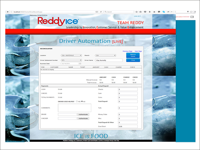Open the Pocket heart icon

click(145, 11)
